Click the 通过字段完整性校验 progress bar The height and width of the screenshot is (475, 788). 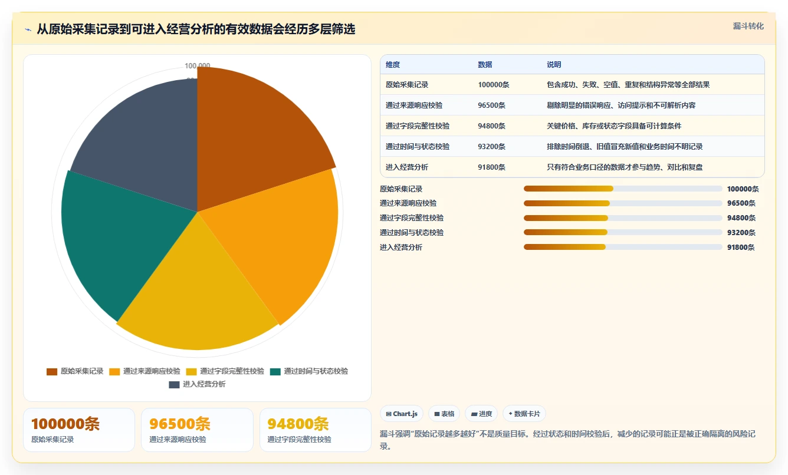coord(623,218)
